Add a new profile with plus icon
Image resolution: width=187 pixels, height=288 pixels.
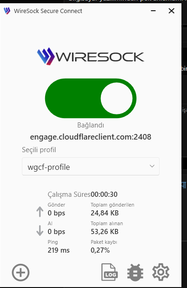tap(20, 272)
